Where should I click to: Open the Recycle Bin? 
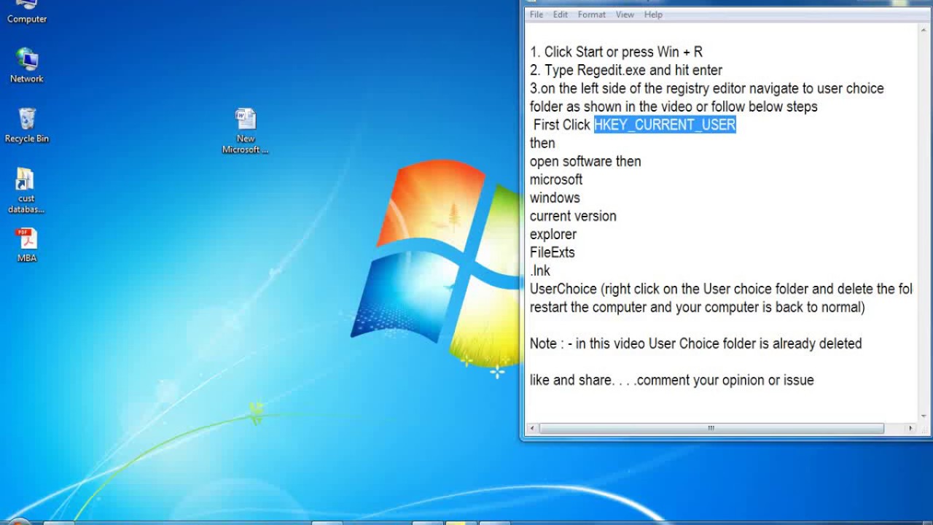pyautogui.click(x=26, y=119)
